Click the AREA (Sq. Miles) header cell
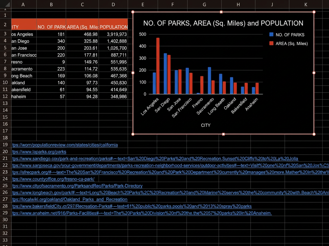The image size is (329, 246). coord(83,24)
